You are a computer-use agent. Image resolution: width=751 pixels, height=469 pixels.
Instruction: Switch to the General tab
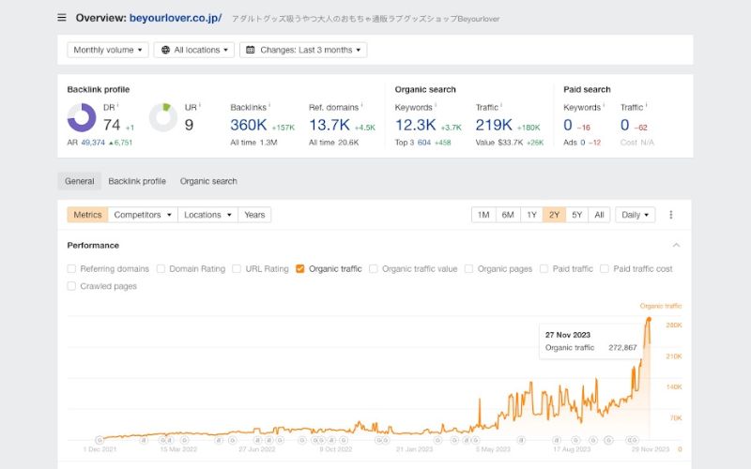80,181
